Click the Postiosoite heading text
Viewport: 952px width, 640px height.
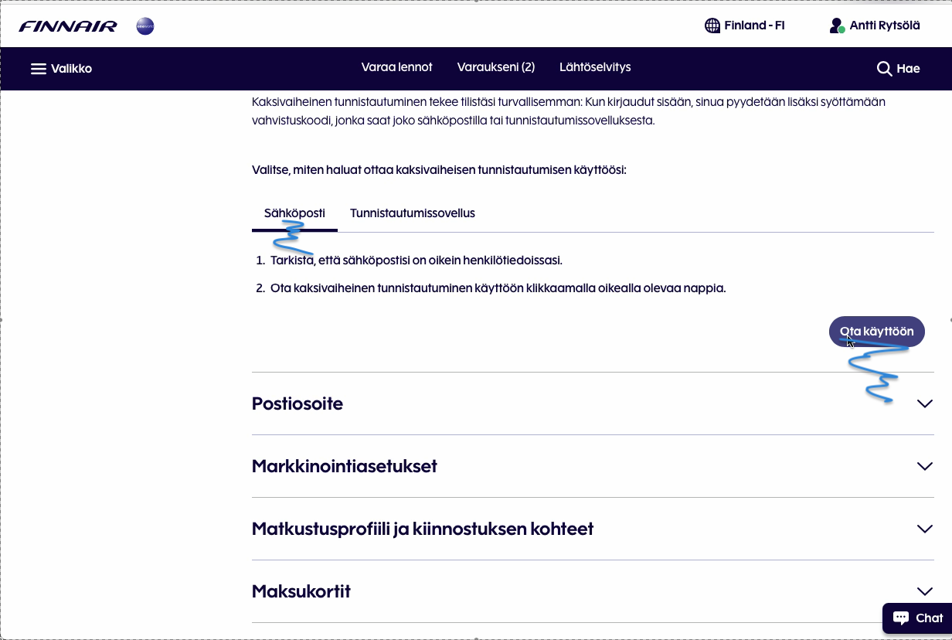297,403
